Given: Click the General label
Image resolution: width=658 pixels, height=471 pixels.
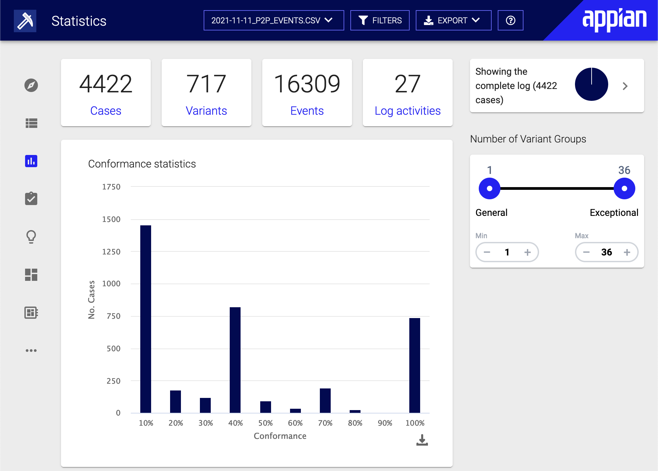Looking at the screenshot, I should click(x=491, y=212).
